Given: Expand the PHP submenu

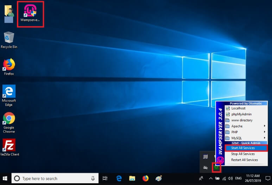Looking at the screenshot, I should coord(246,132).
